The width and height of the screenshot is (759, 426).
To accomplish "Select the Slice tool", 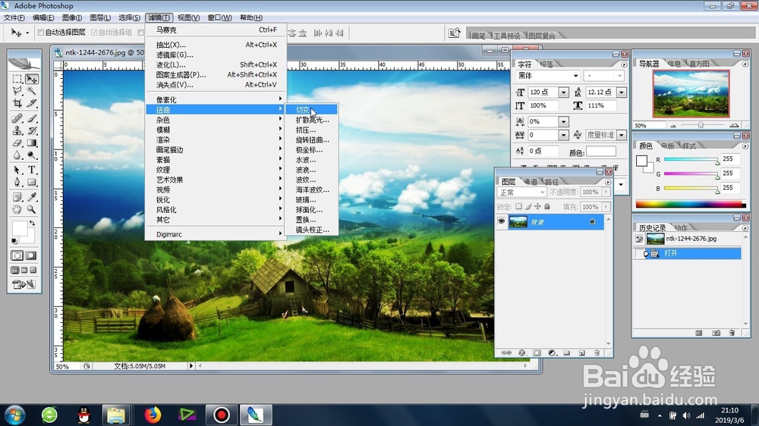I will pyautogui.click(x=32, y=103).
